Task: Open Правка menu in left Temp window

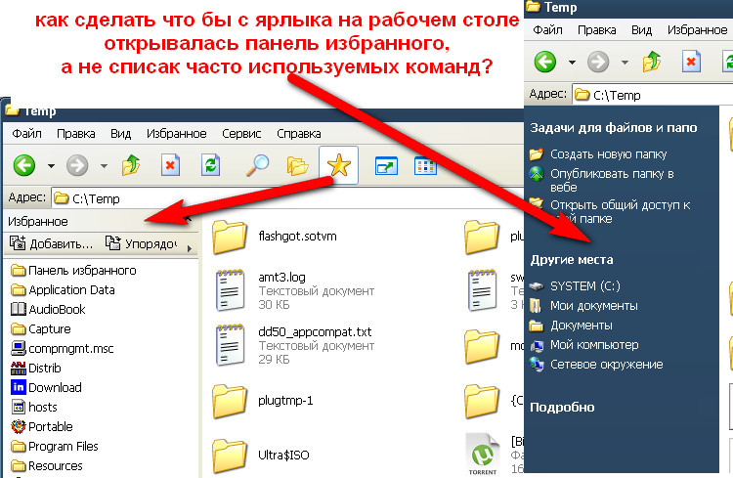Action: [x=75, y=134]
